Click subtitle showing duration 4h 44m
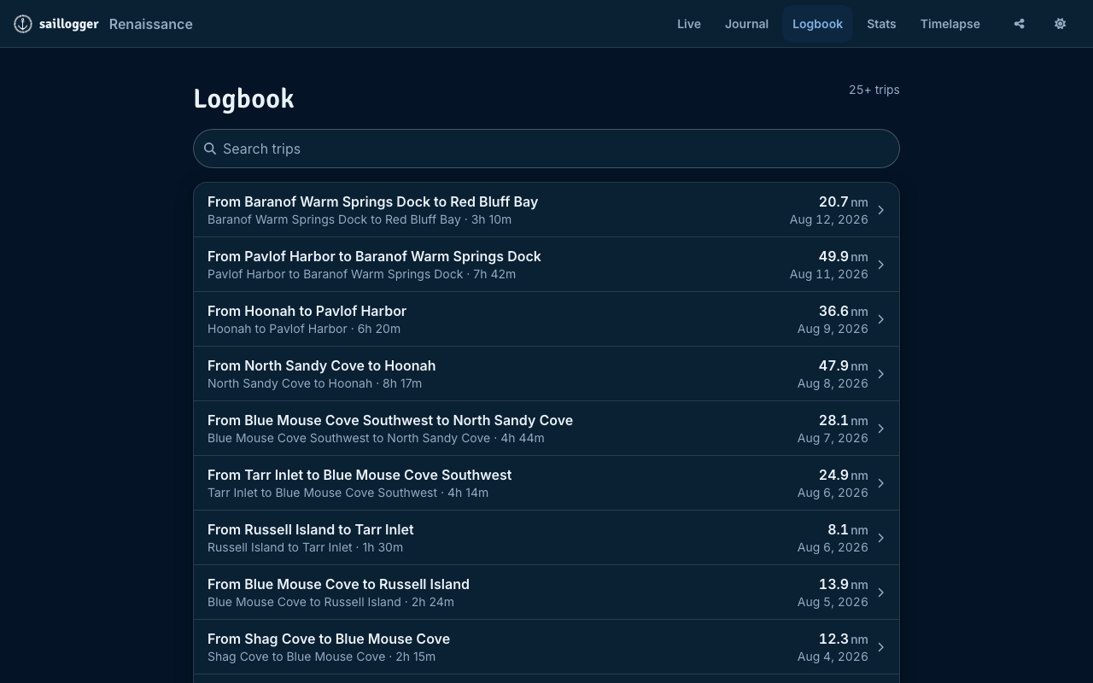Image resolution: width=1093 pixels, height=683 pixels. pos(376,438)
